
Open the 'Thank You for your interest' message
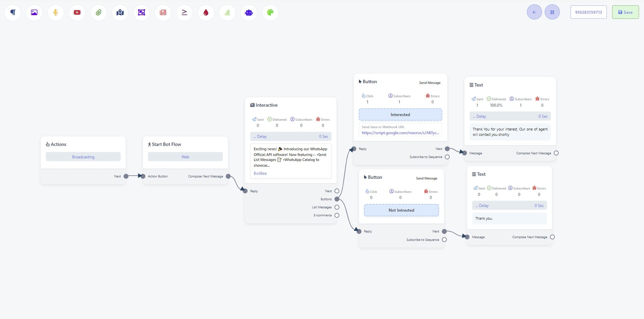point(510,132)
